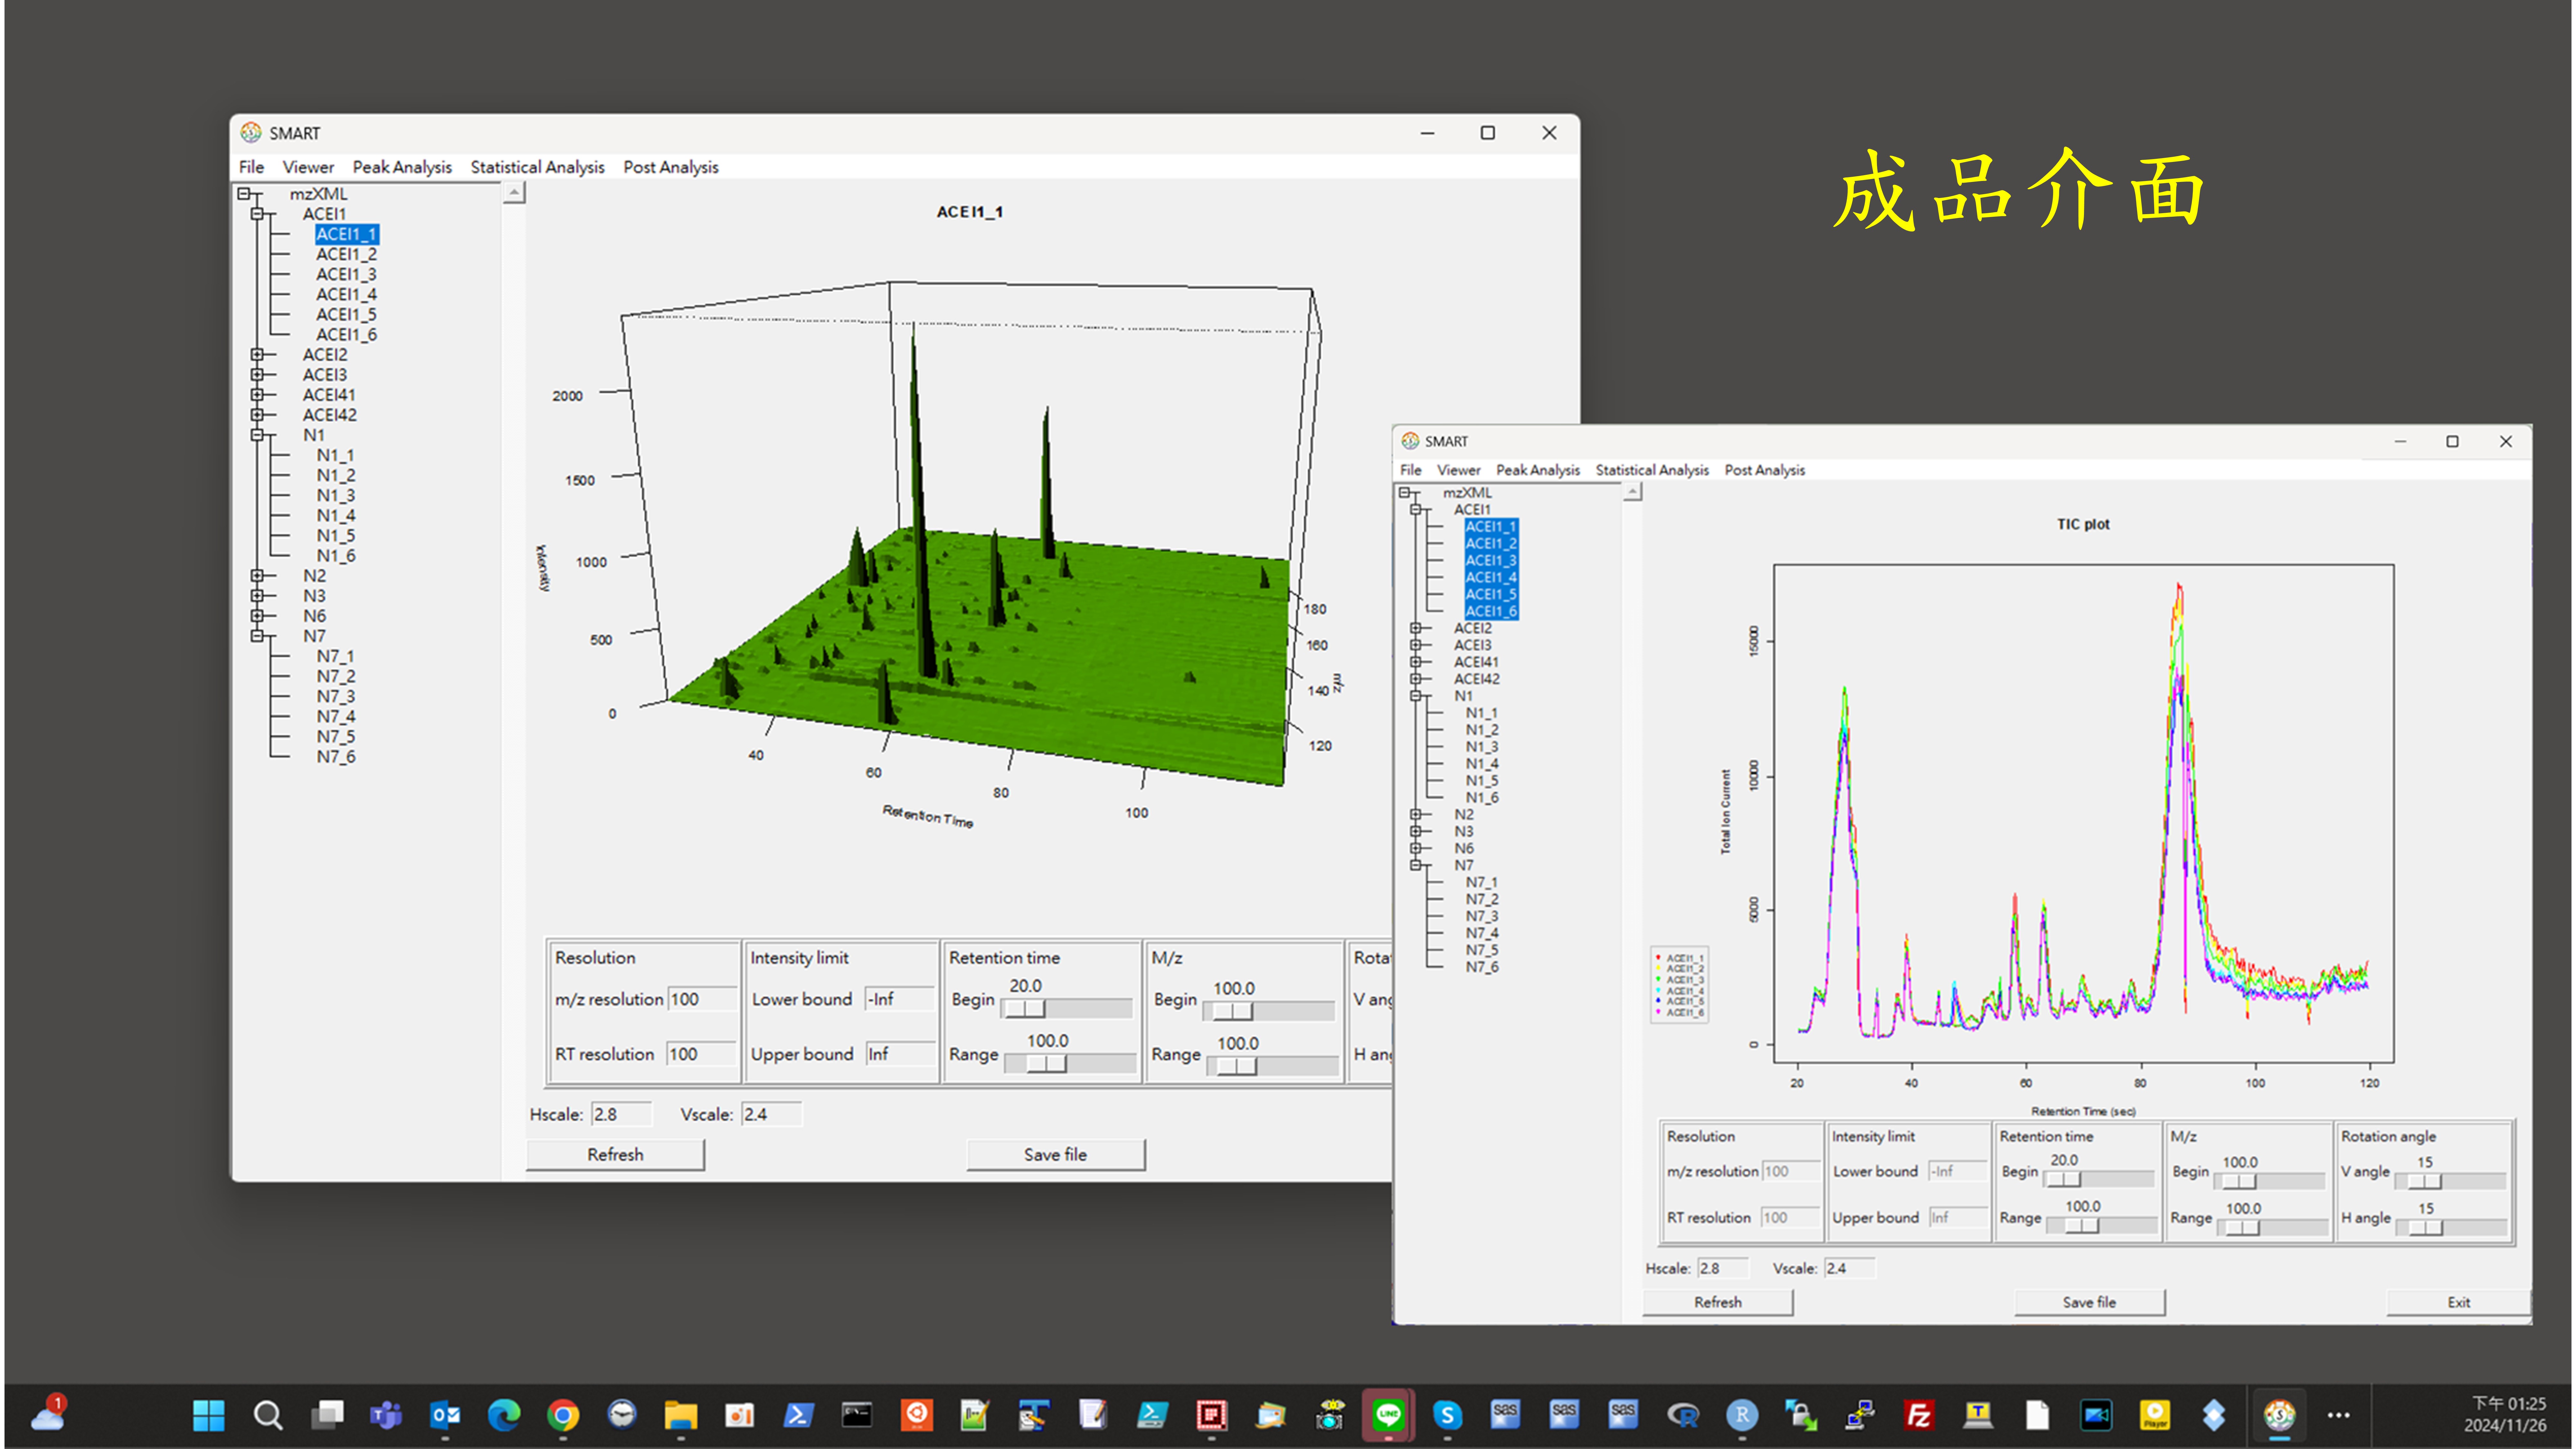The image size is (2576, 1449).
Task: Click the SMART logo in the ACEI1_1 window title bar
Action: 251,133
